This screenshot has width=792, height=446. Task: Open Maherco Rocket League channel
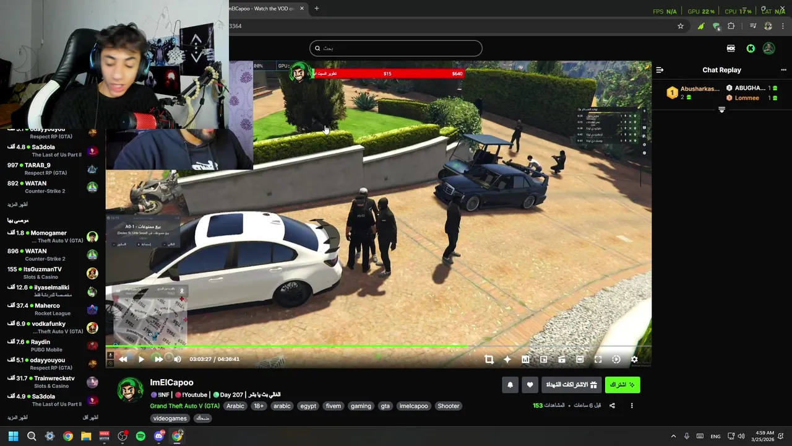[x=53, y=309]
